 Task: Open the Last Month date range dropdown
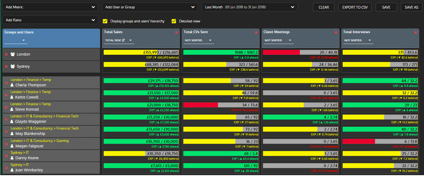(x=250, y=8)
